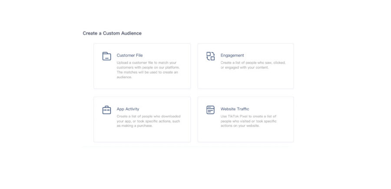The image size is (391, 189).
Task: Click the Customer File folder icon
Action: [107, 56]
